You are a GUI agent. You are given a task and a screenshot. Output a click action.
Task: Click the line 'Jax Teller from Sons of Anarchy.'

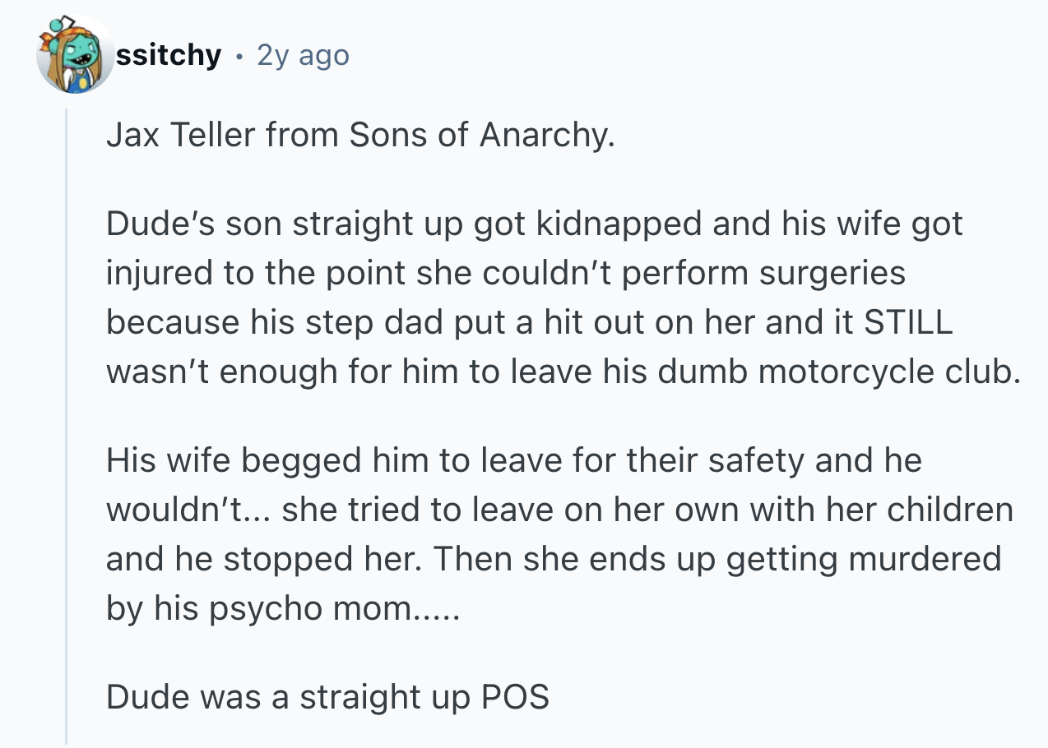(360, 135)
